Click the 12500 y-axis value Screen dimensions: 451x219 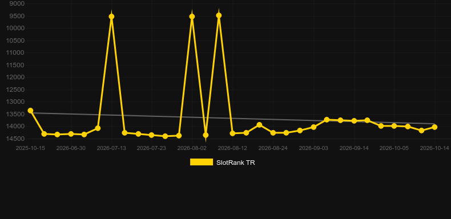[x=15, y=90]
